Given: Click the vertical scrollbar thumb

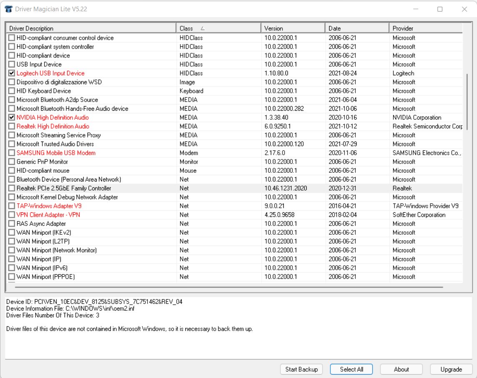Looking at the screenshot, I should tap(467, 102).
